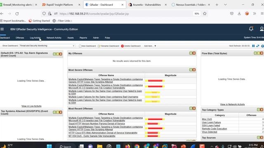This screenshot has width=264, height=148.
Task: Remove the My Offenses panel
Action: coord(194,53)
